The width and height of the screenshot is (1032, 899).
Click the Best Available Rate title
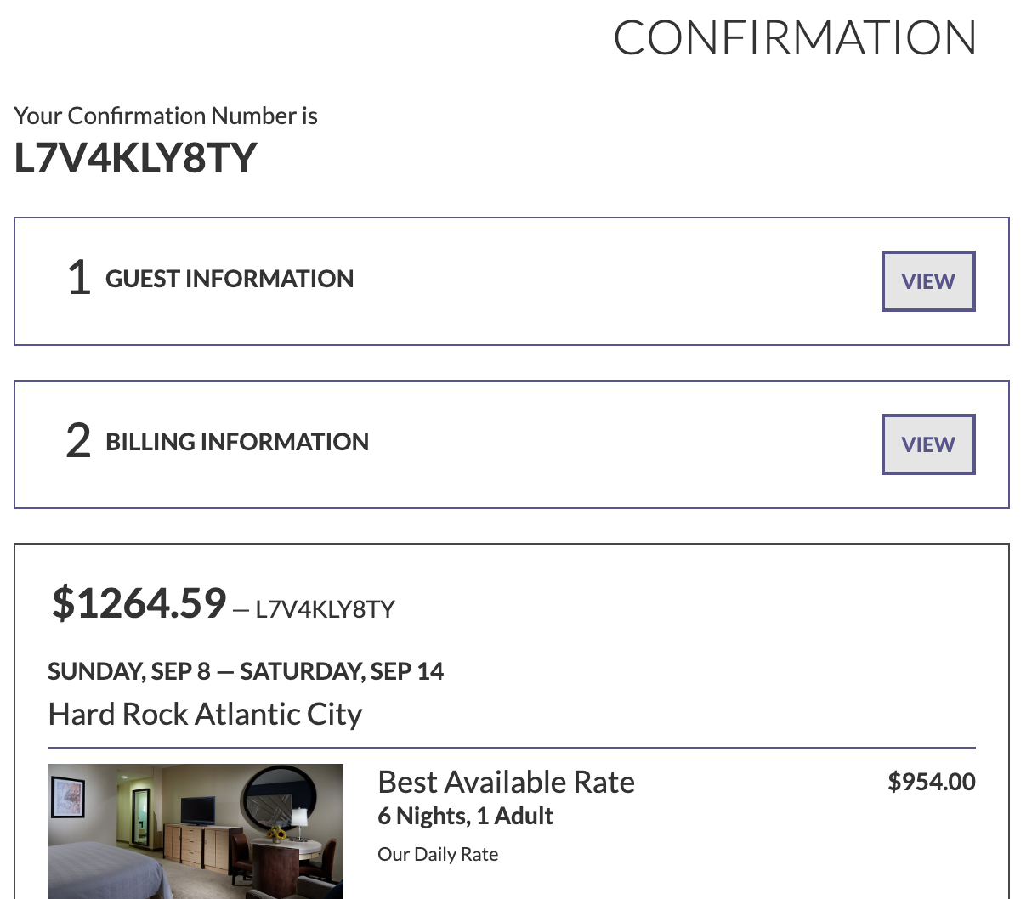click(x=506, y=782)
